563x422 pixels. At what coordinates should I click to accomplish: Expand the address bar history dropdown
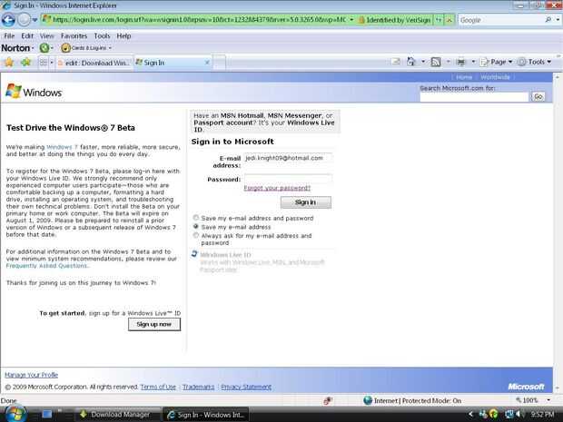(x=351, y=20)
